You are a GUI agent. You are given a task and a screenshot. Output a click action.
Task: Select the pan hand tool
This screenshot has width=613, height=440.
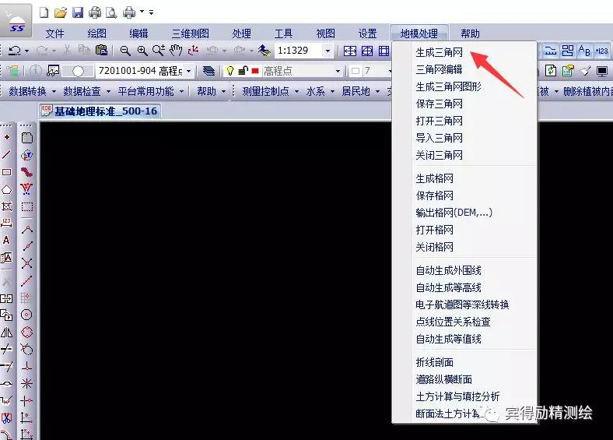pyautogui.click(x=177, y=51)
